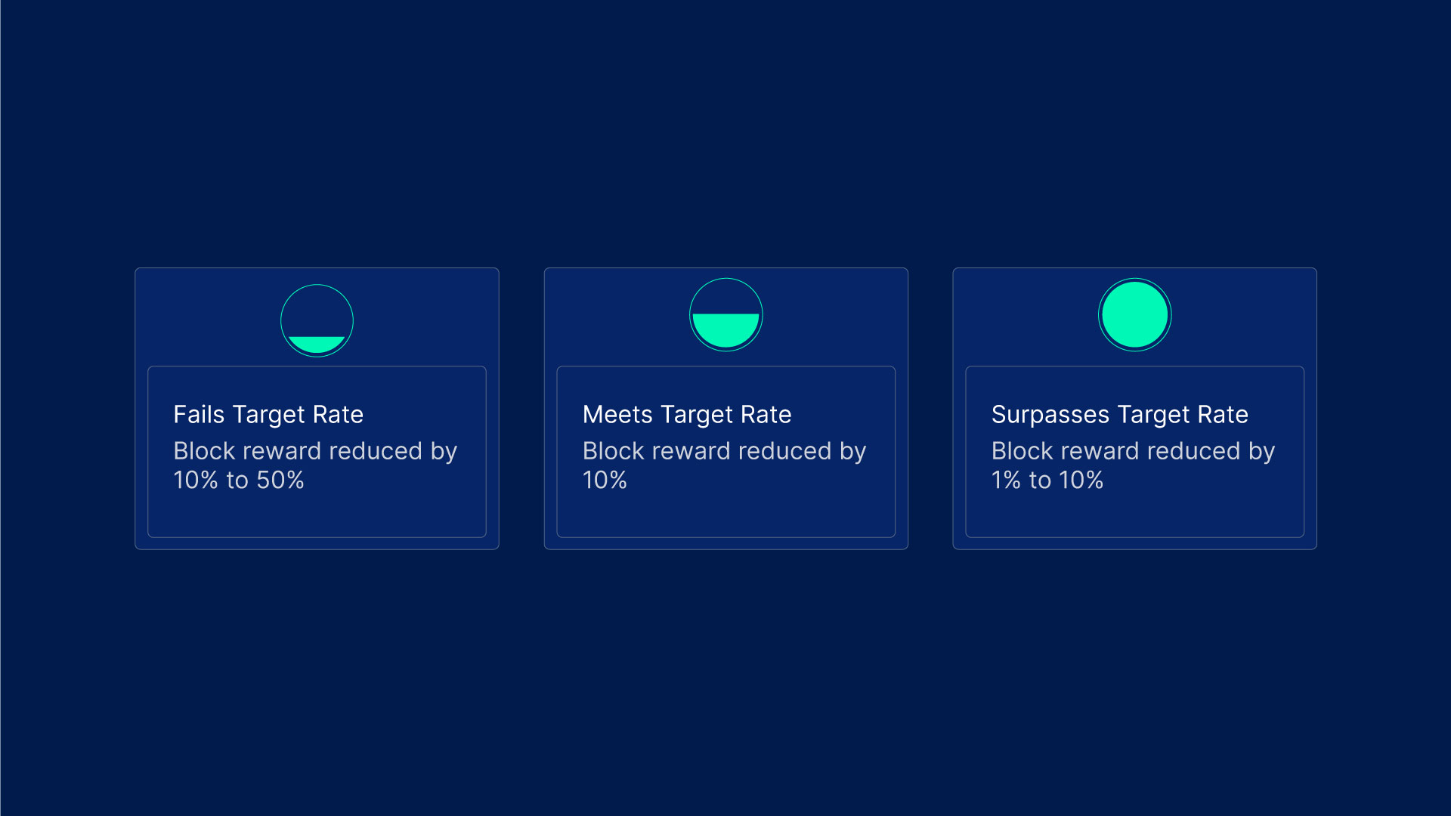Click the slightly filled circle icon
Viewport: 1451px width, 816px height.
[x=317, y=320]
